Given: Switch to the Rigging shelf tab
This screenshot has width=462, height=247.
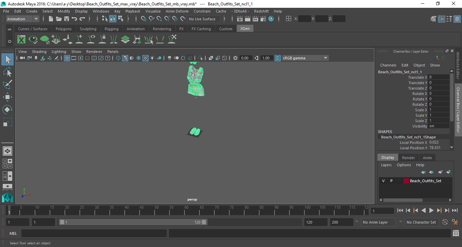Looking at the screenshot, I should [111, 29].
